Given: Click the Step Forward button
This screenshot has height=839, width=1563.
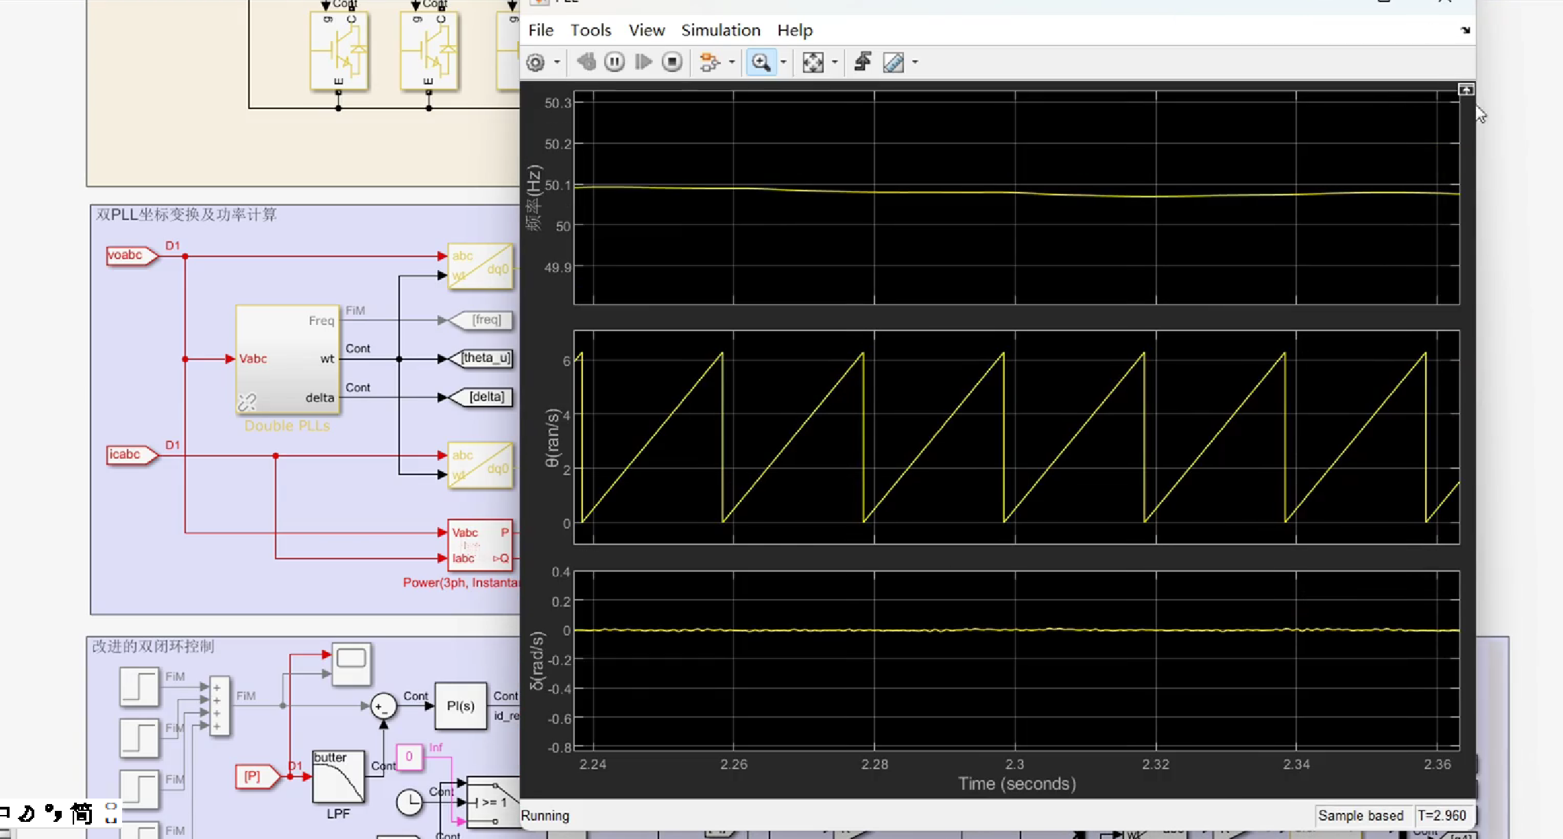Looking at the screenshot, I should tap(643, 62).
